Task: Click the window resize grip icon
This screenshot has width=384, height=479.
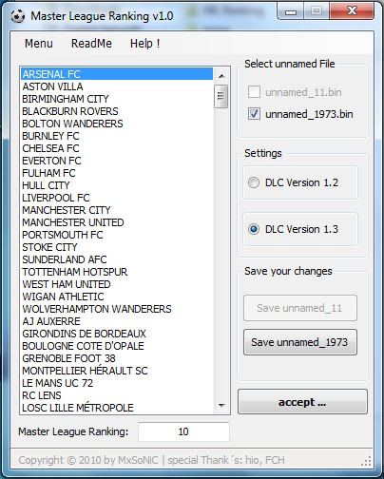Action: pyautogui.click(x=366, y=461)
